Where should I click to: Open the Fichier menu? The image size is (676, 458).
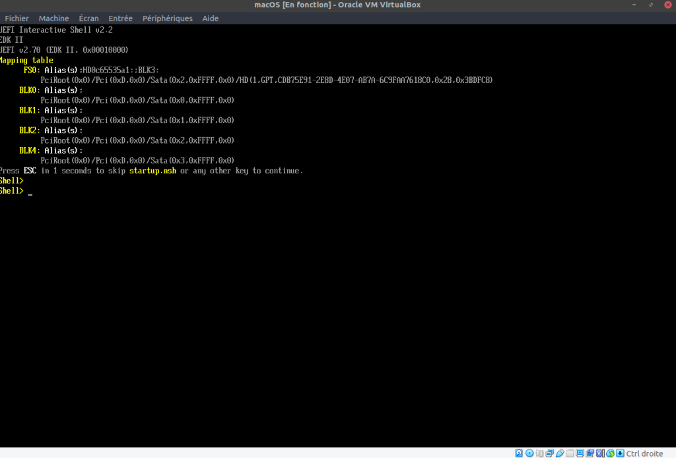[x=17, y=18]
